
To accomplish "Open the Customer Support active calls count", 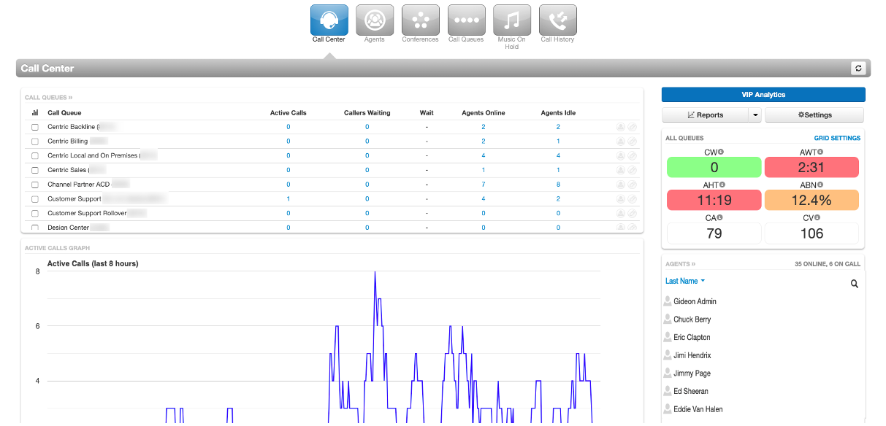I will tap(289, 199).
